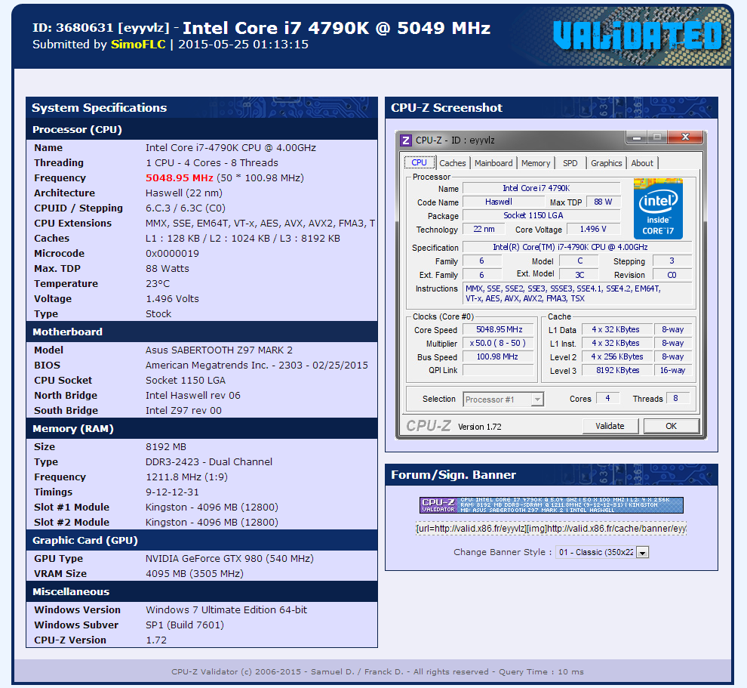Viewport: 747px width, 688px height.
Task: Click the Core Voltage 1.496 V field
Action: 593,230
